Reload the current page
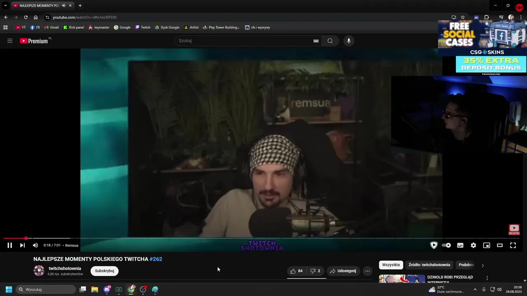527x296 pixels. pos(26,17)
